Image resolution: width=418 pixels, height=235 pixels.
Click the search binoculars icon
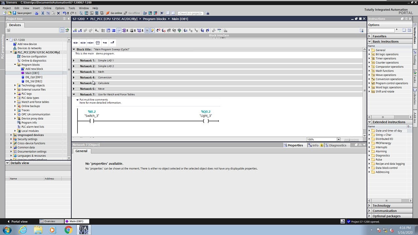click(208, 13)
